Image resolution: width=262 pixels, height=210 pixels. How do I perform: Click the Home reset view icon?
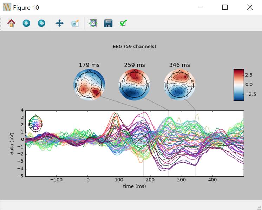(x=11, y=24)
